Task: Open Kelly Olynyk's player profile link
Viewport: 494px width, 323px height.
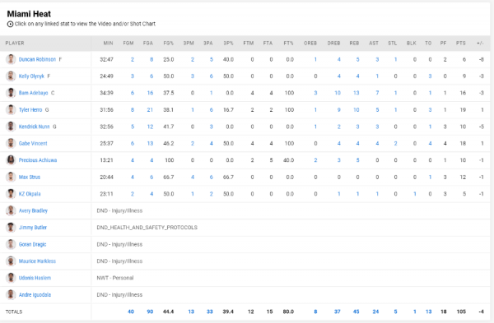Action: click(x=31, y=76)
